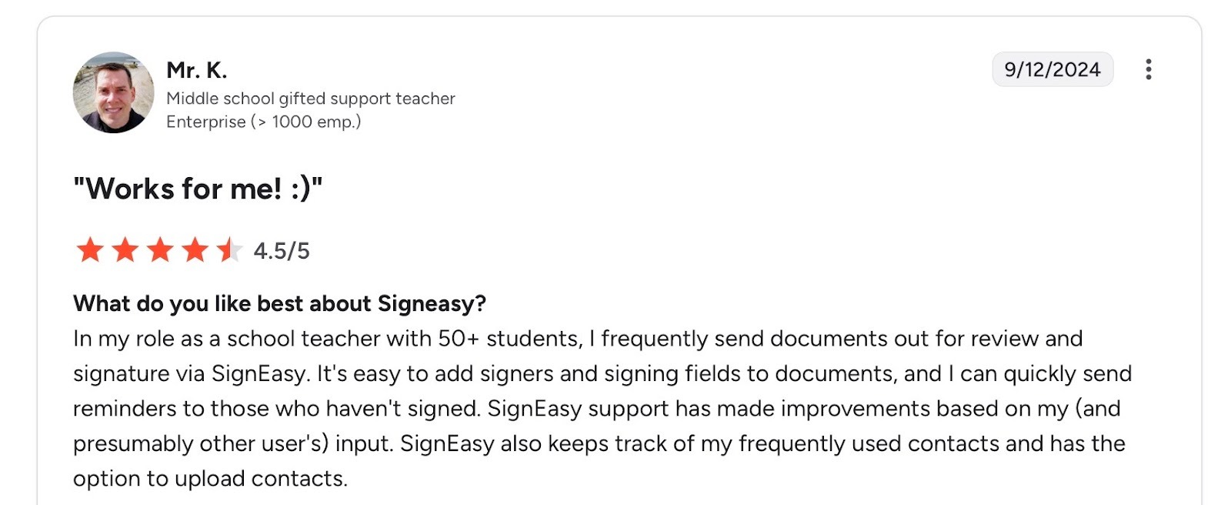Screen dimensions: 1231x505
Task: Click the What do you like best heading
Action: click(279, 303)
